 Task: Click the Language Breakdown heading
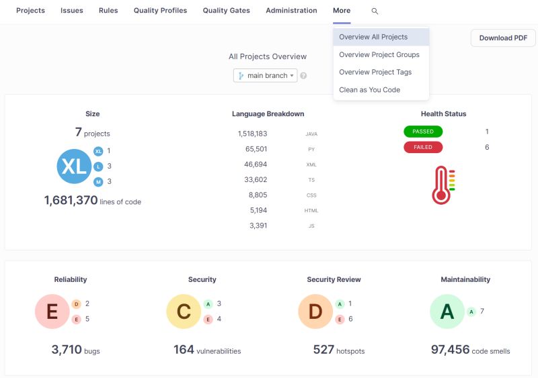click(x=268, y=114)
